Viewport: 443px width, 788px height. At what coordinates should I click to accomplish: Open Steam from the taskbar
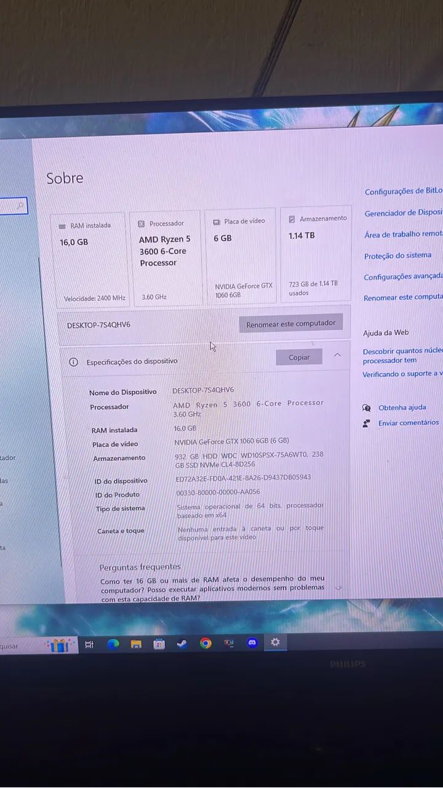point(182,644)
